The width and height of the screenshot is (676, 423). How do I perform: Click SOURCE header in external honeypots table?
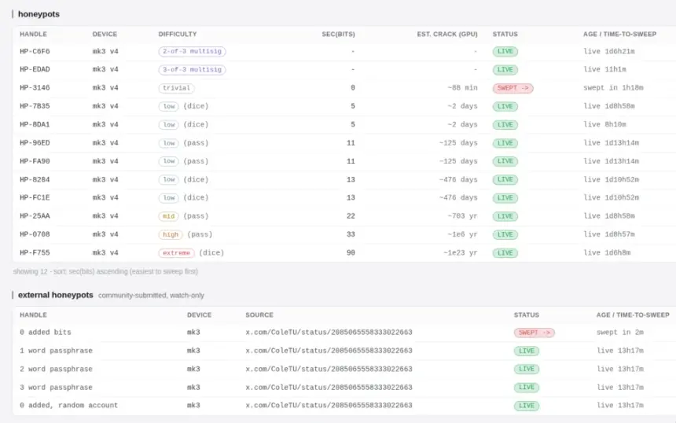coord(259,314)
